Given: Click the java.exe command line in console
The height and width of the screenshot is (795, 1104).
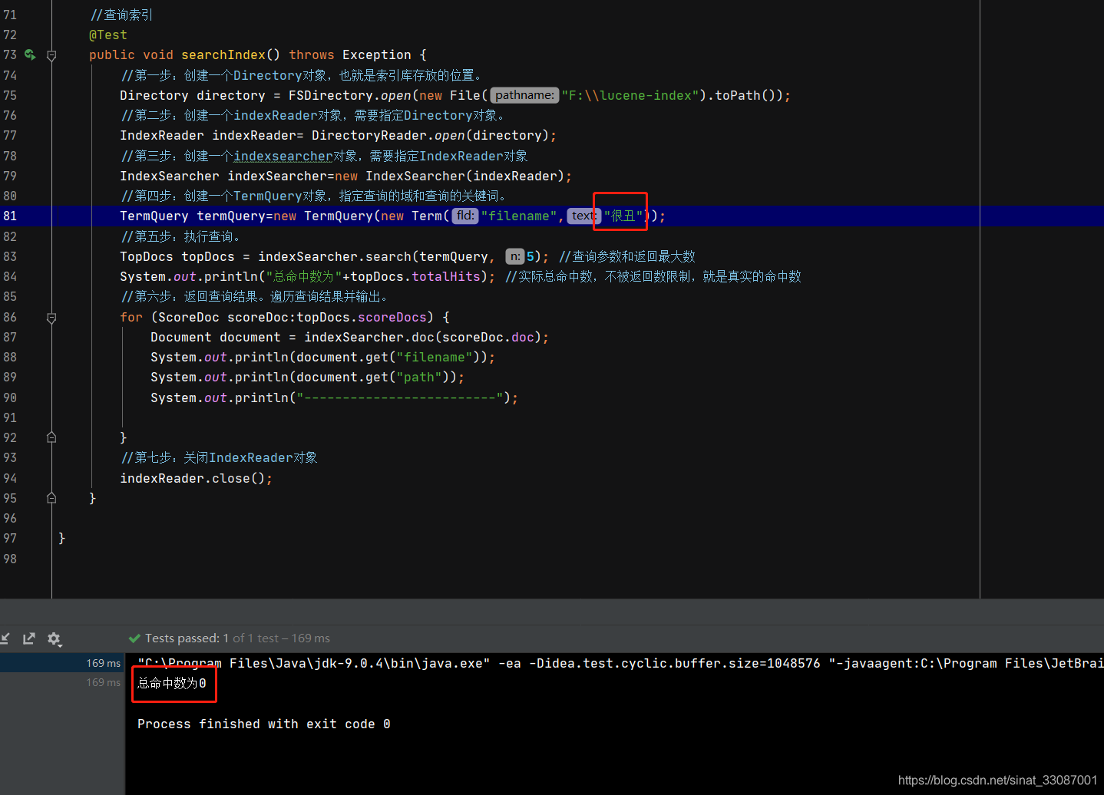Looking at the screenshot, I should click(x=620, y=663).
